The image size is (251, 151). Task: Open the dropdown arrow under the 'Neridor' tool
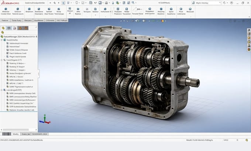tap(95, 15)
